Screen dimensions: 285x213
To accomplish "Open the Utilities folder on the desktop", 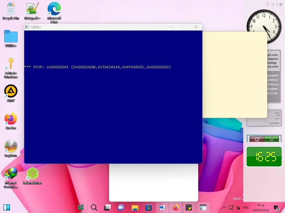I will point(11,39).
